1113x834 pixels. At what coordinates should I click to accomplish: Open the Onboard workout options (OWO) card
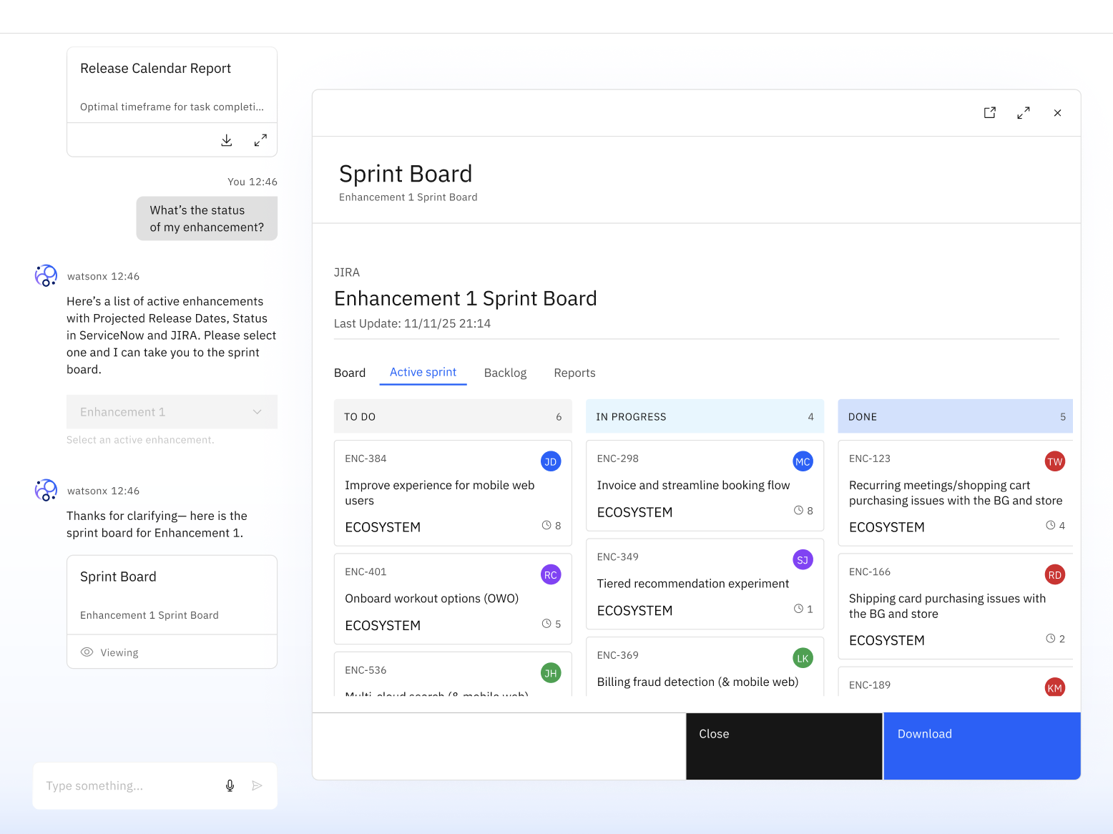coord(453,599)
